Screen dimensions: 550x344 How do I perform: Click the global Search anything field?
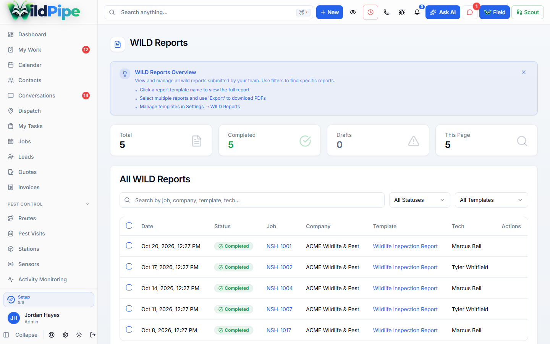click(x=209, y=12)
